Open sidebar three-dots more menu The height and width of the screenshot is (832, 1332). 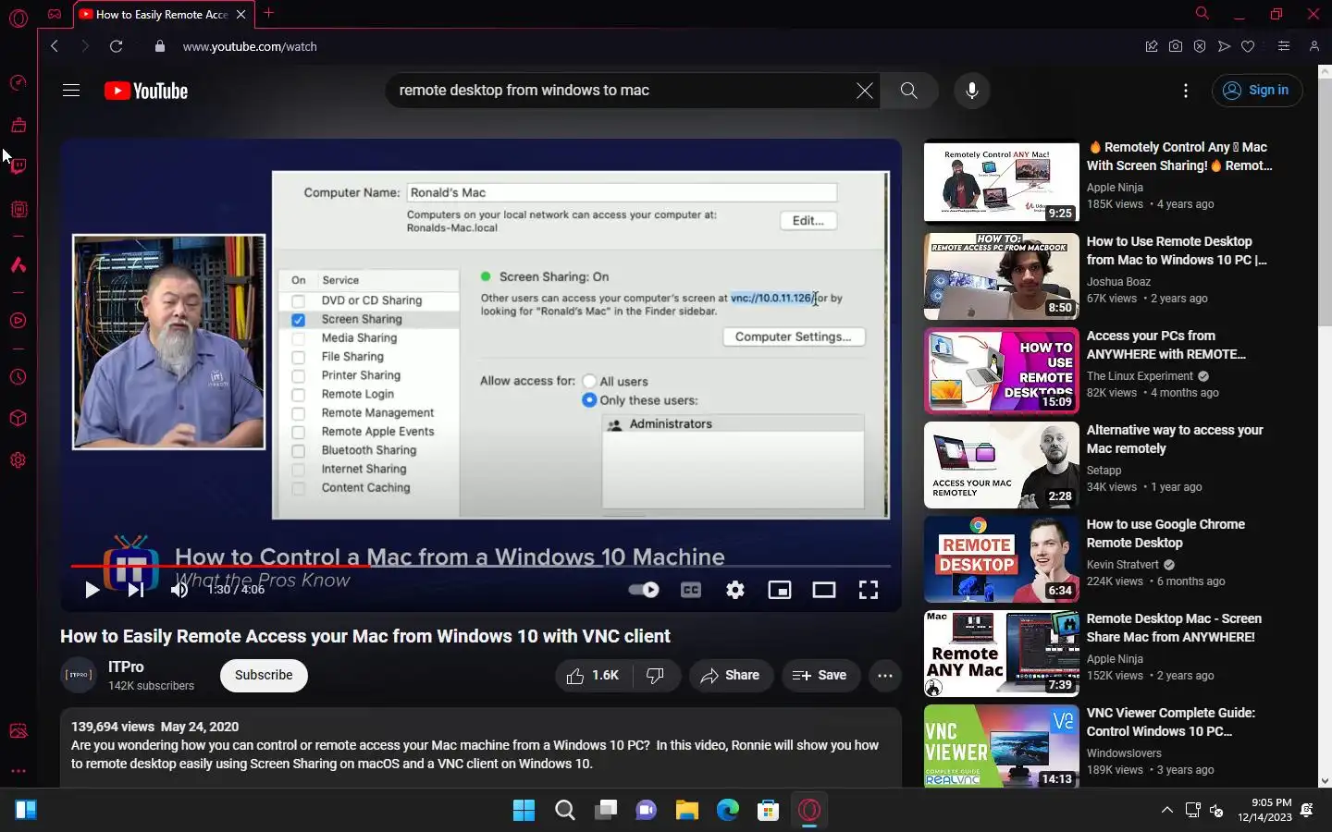click(x=18, y=771)
